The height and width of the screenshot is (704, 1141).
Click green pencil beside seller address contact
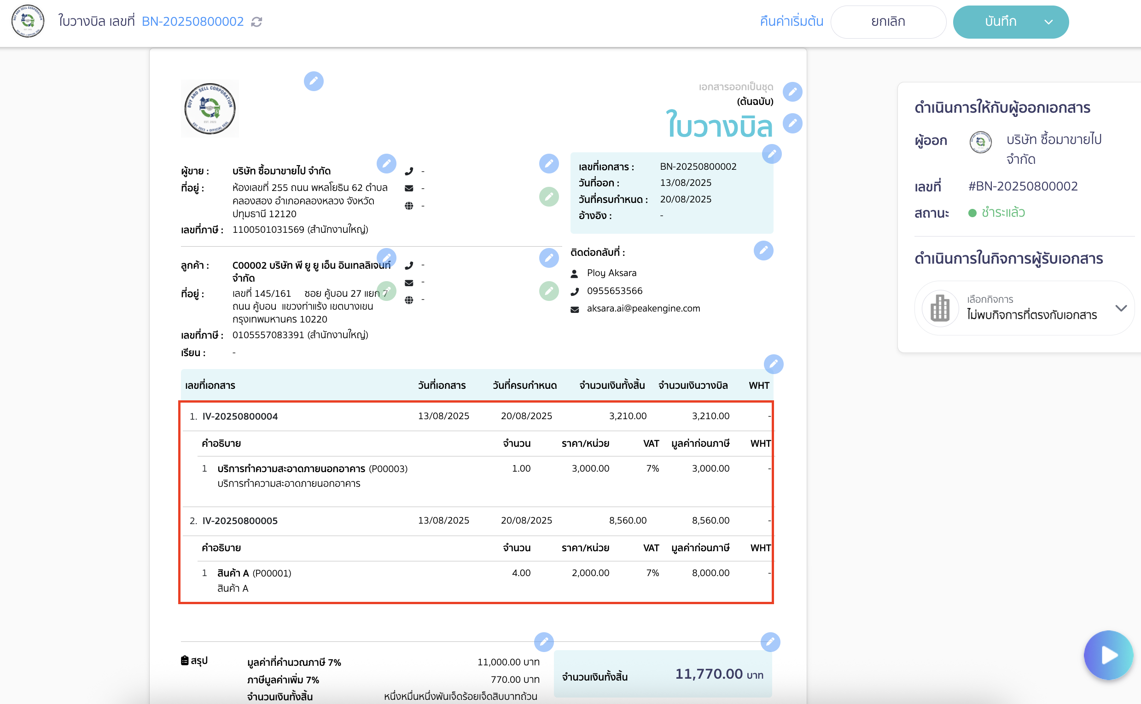549,196
